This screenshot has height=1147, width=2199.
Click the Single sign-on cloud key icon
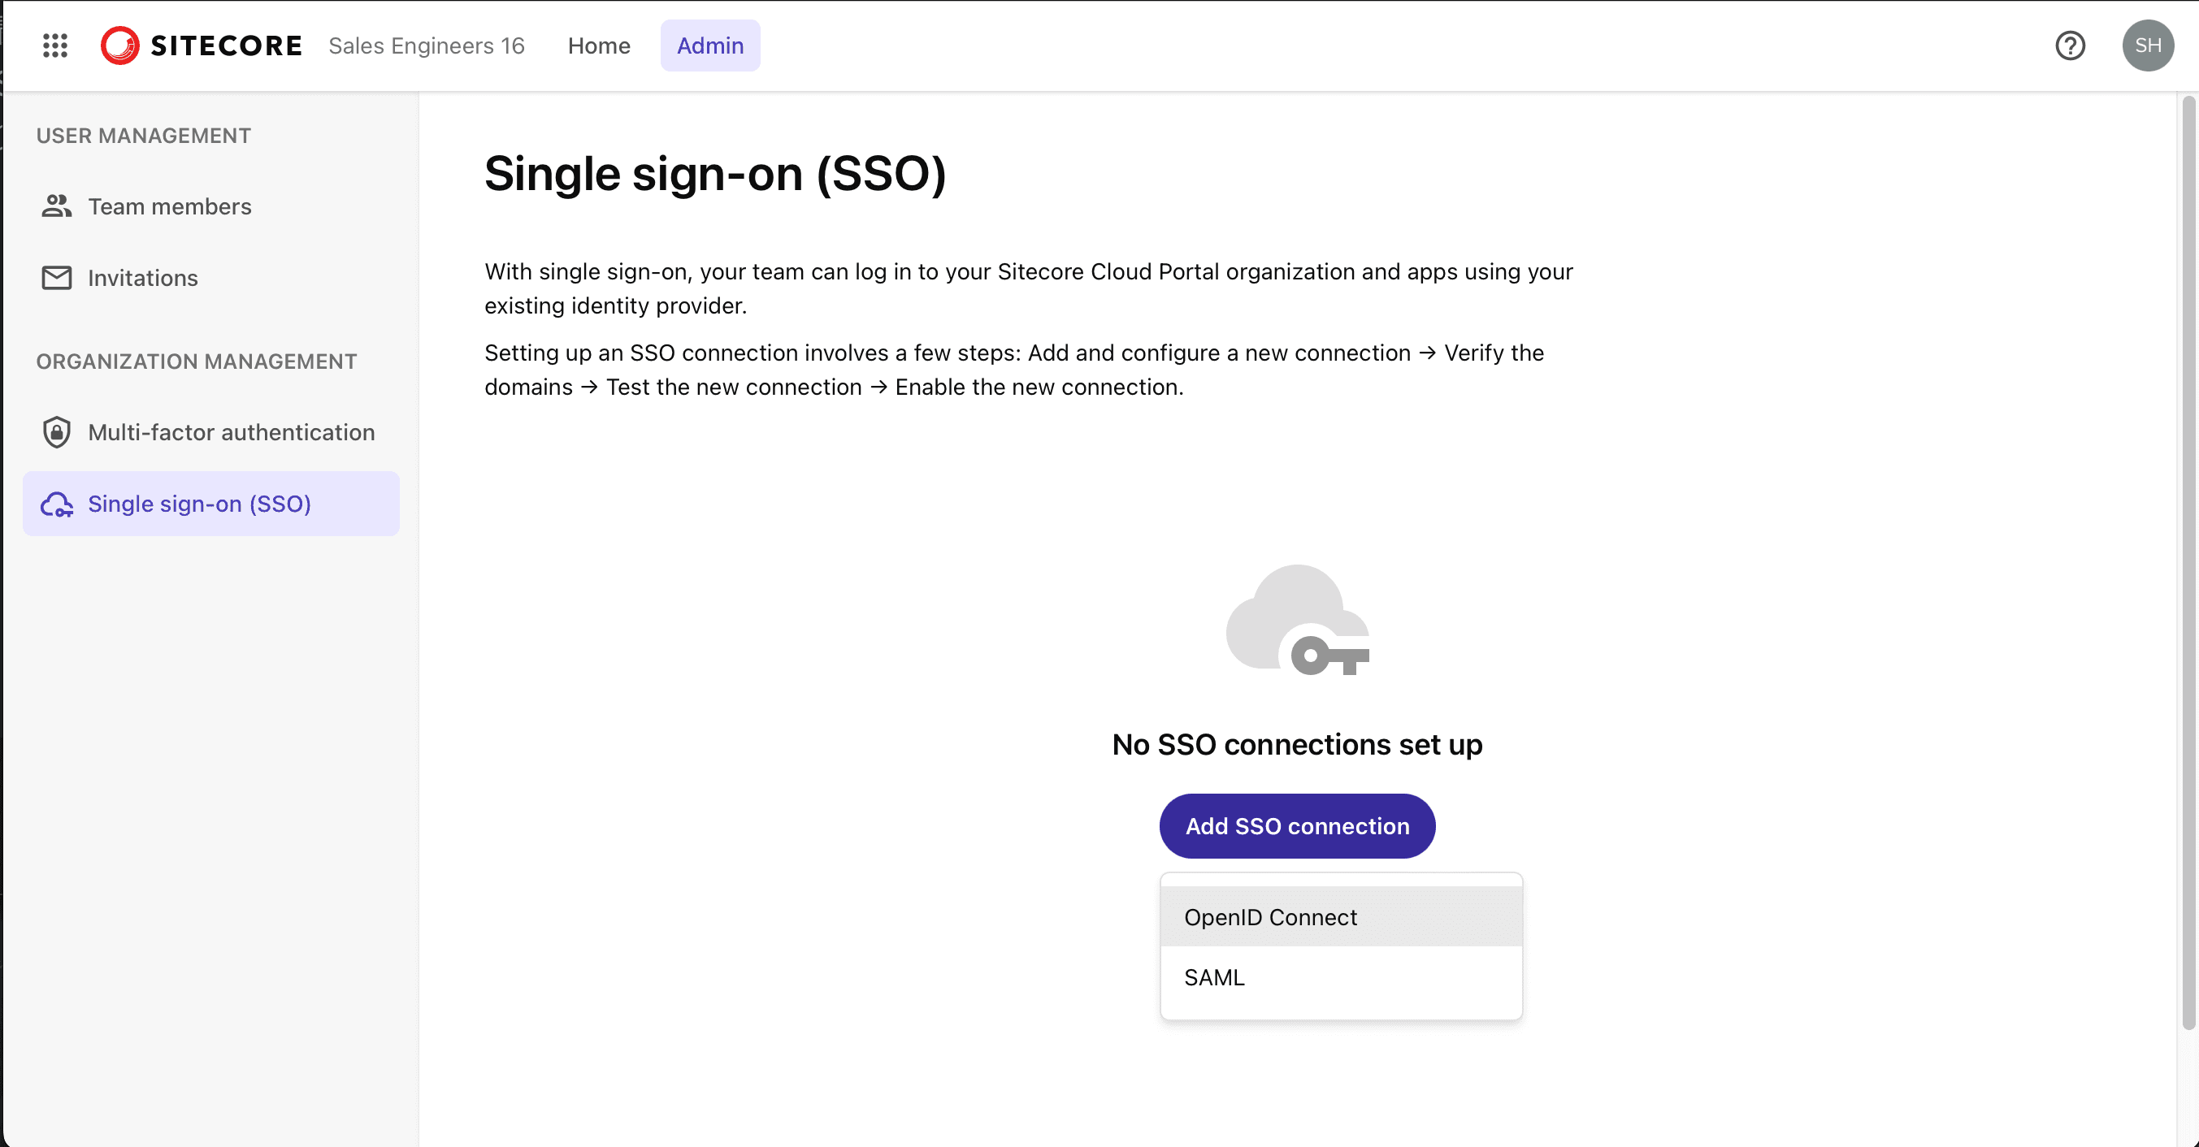(56, 504)
